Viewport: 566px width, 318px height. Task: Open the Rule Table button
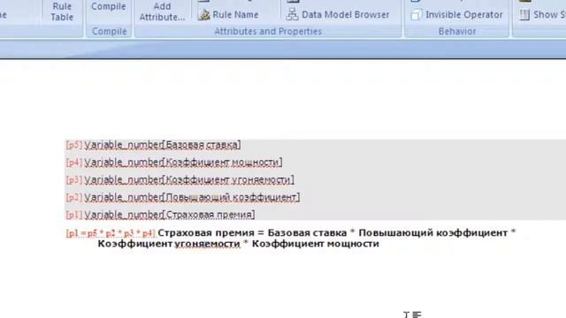pyautogui.click(x=62, y=11)
